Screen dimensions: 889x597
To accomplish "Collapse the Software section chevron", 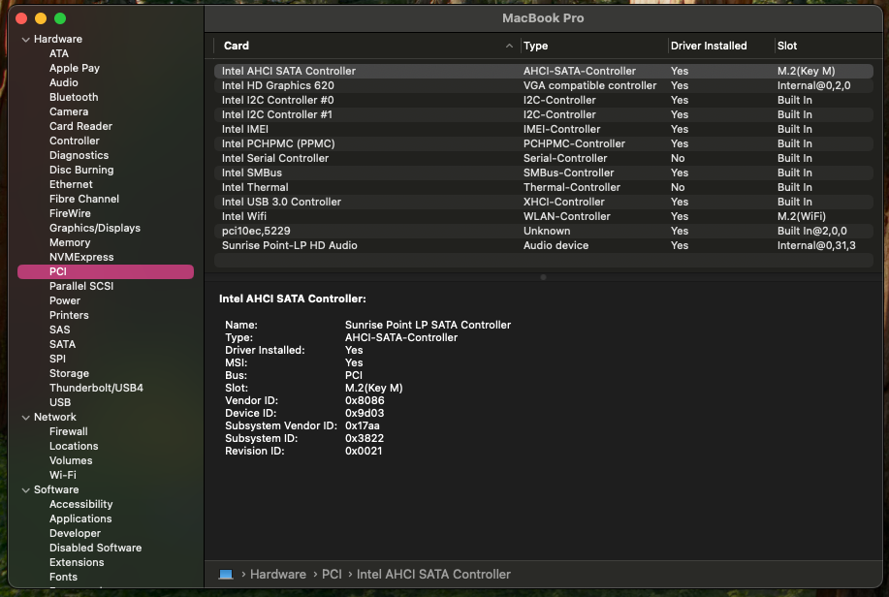I will [25, 489].
